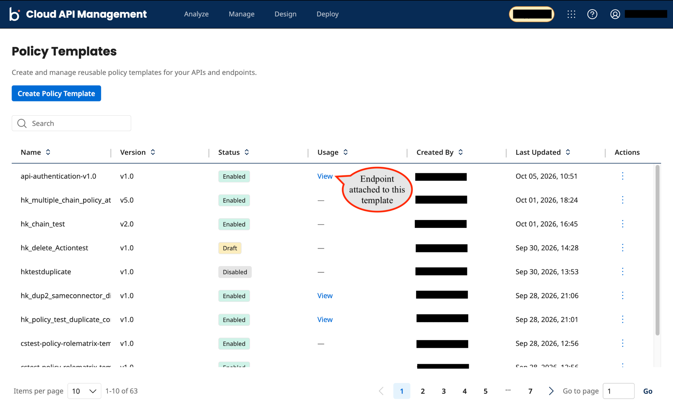This screenshot has height=404, width=673.
Task: Go to page 3
Action: pyautogui.click(x=444, y=391)
